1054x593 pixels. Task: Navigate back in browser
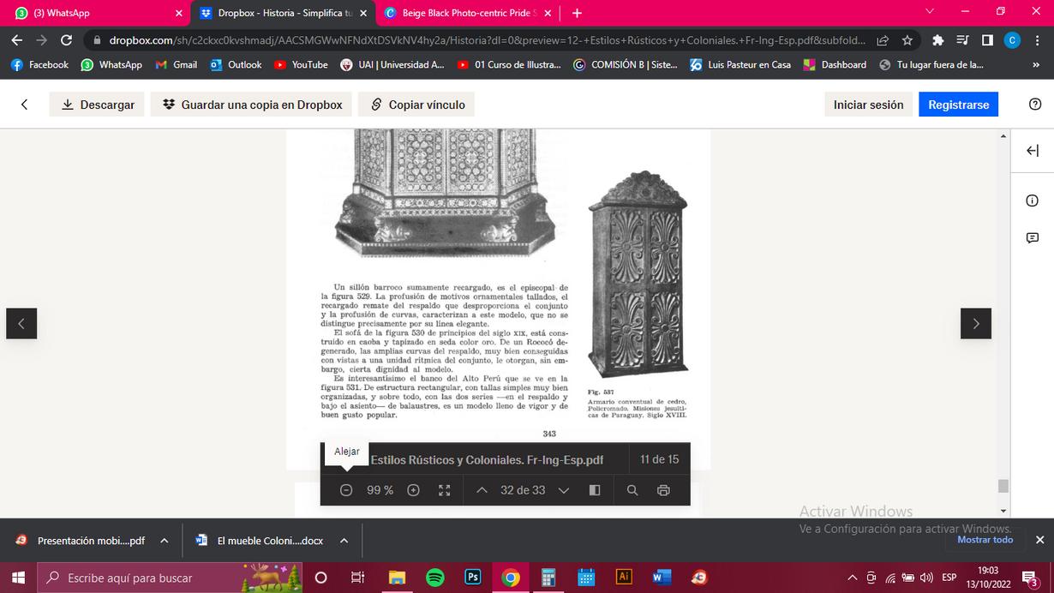[17, 40]
